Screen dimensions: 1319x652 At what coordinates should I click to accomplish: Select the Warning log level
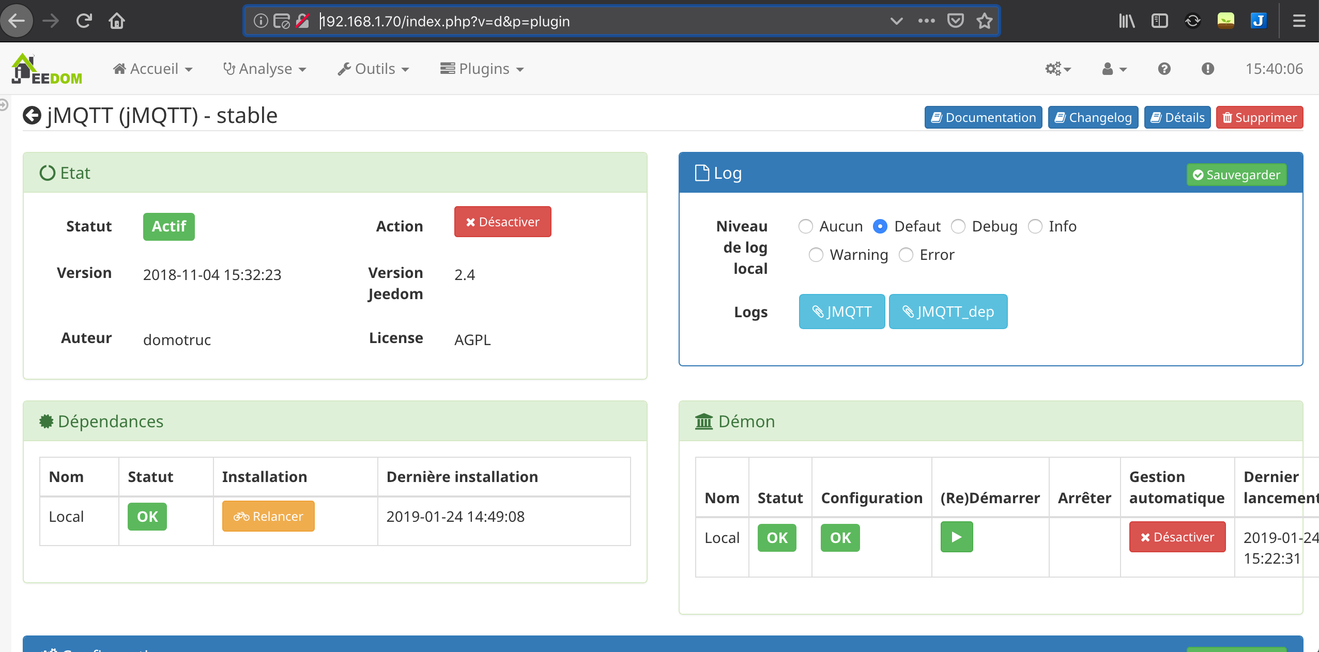point(816,255)
